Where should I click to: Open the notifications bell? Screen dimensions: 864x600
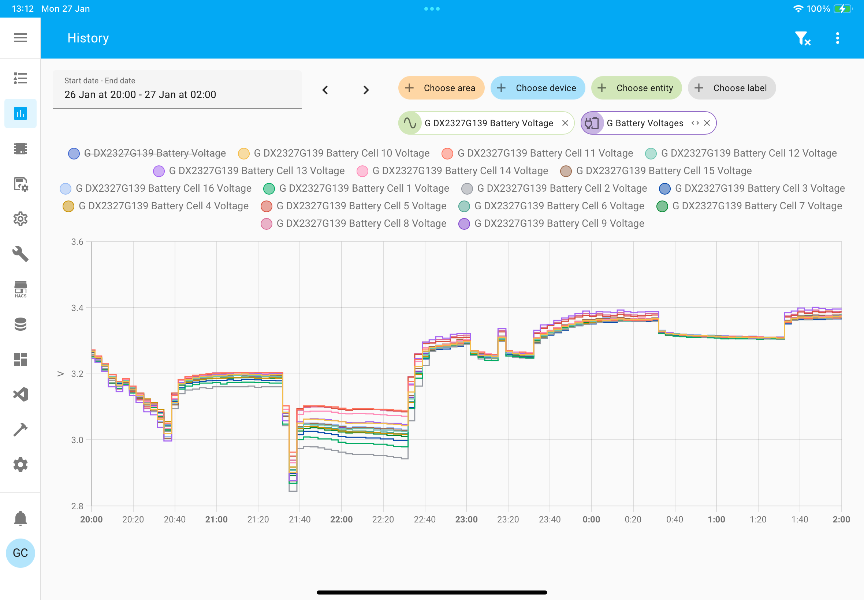[x=20, y=518]
